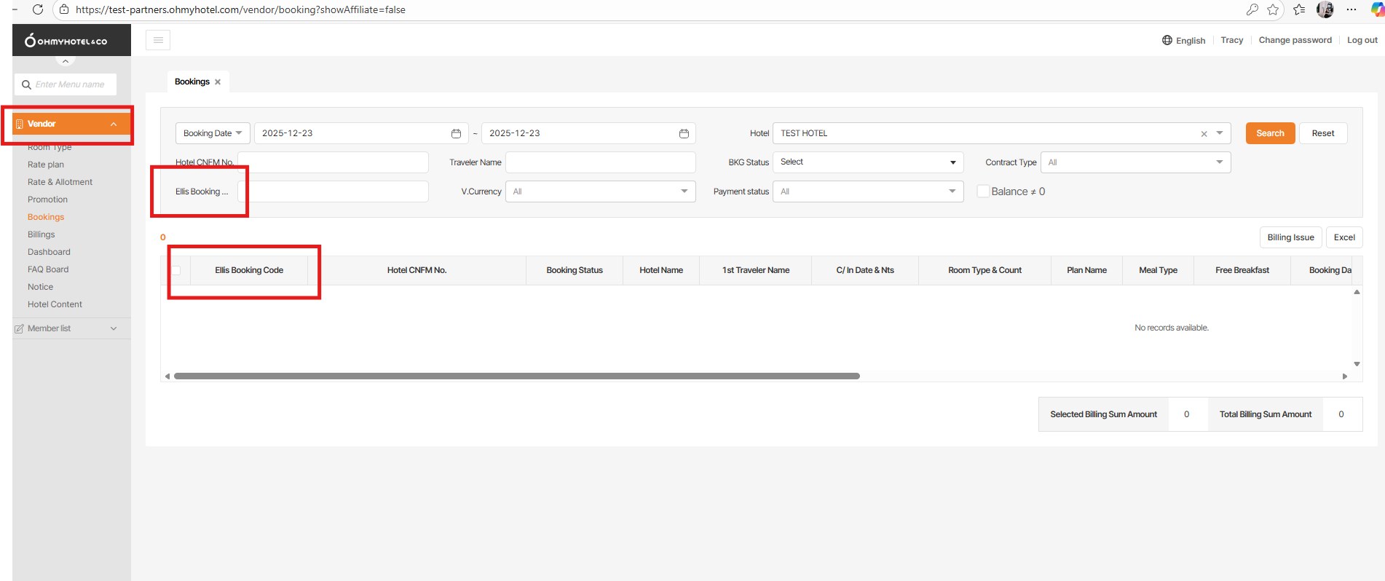The height and width of the screenshot is (581, 1385).
Task: Check the select-all box in the table header
Action: pyautogui.click(x=175, y=270)
